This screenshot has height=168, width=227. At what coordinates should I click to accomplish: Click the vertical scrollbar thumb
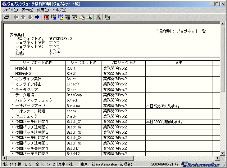click(x=223, y=59)
